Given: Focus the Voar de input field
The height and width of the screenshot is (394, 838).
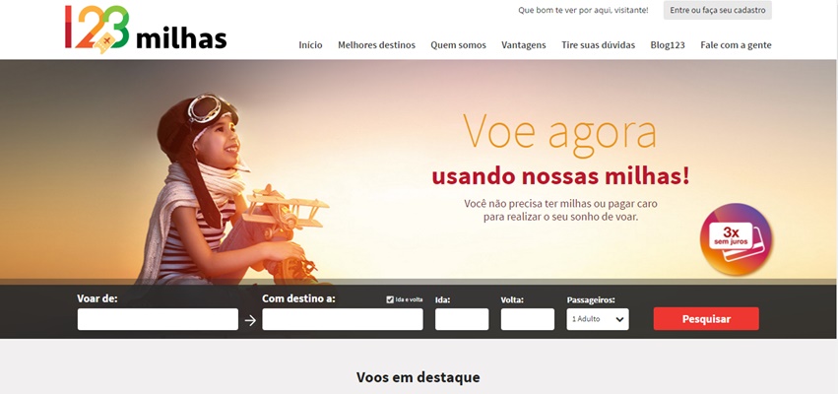Looking at the screenshot, I should point(158,319).
